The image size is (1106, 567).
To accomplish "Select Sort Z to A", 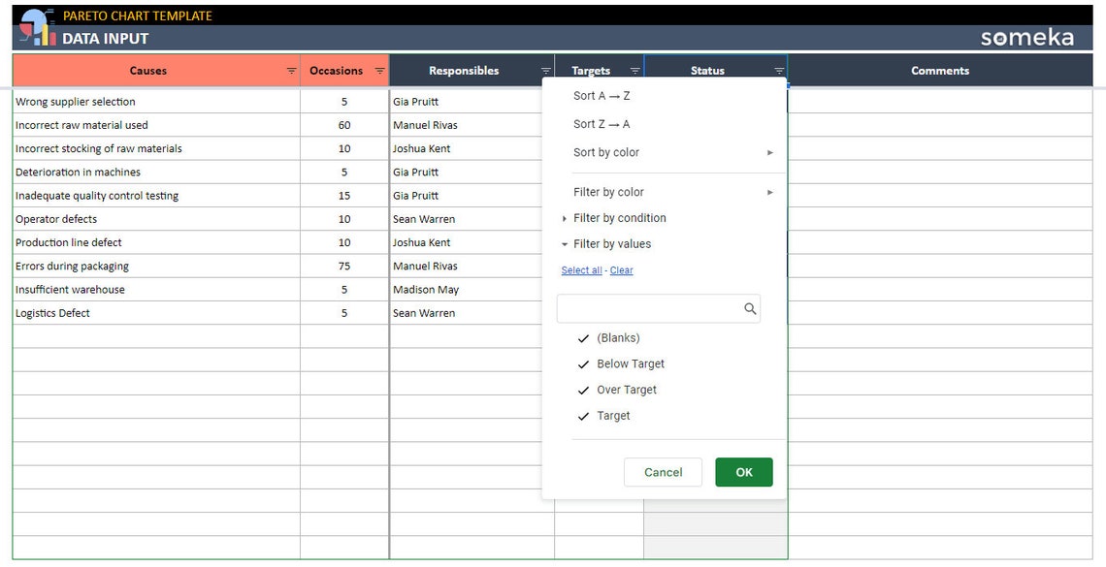I will 602,124.
